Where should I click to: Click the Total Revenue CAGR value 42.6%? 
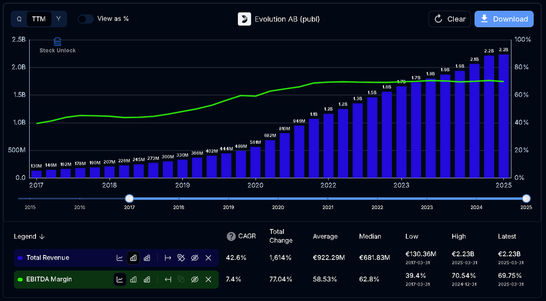coord(236,258)
